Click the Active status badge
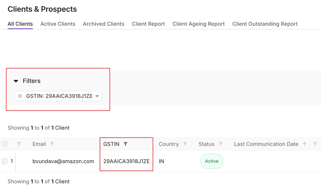 (x=212, y=161)
